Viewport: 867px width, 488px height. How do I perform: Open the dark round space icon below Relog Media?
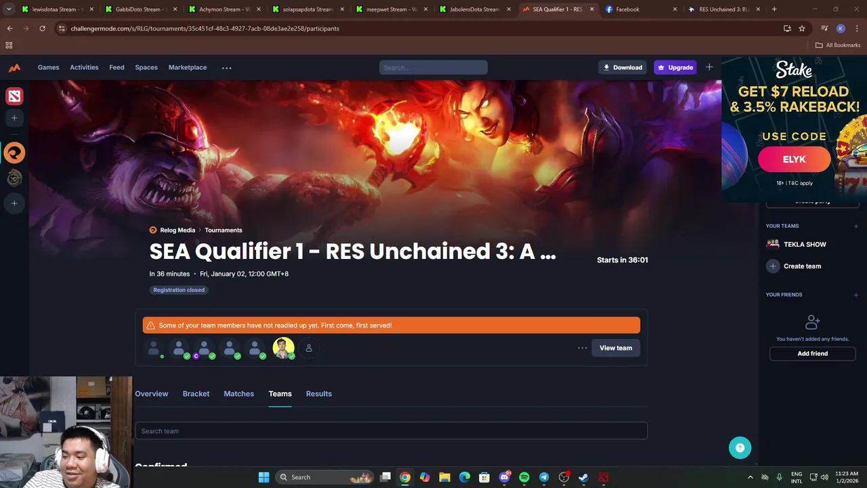(14, 178)
